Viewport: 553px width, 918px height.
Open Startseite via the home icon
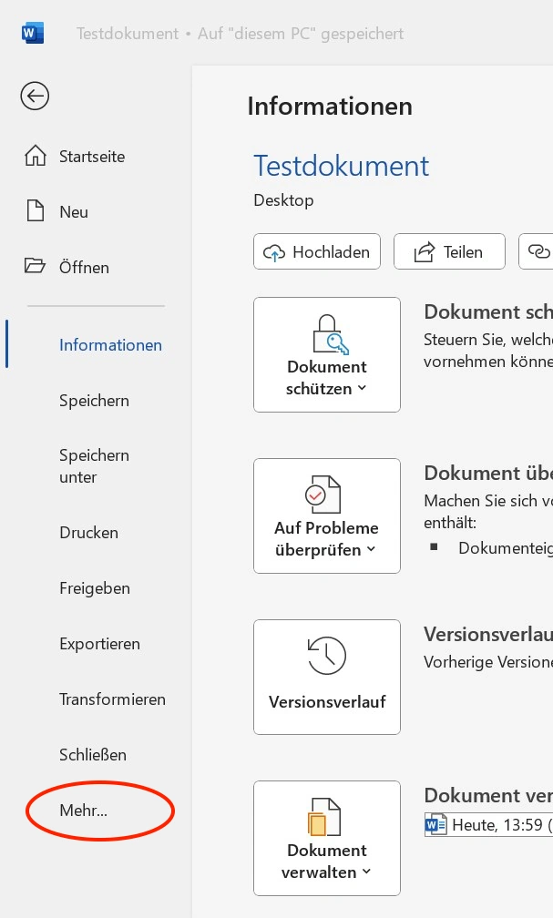[x=35, y=156]
